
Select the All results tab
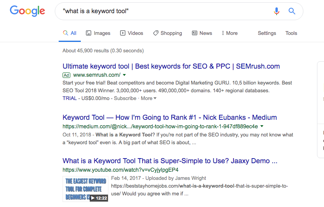tap(70, 33)
